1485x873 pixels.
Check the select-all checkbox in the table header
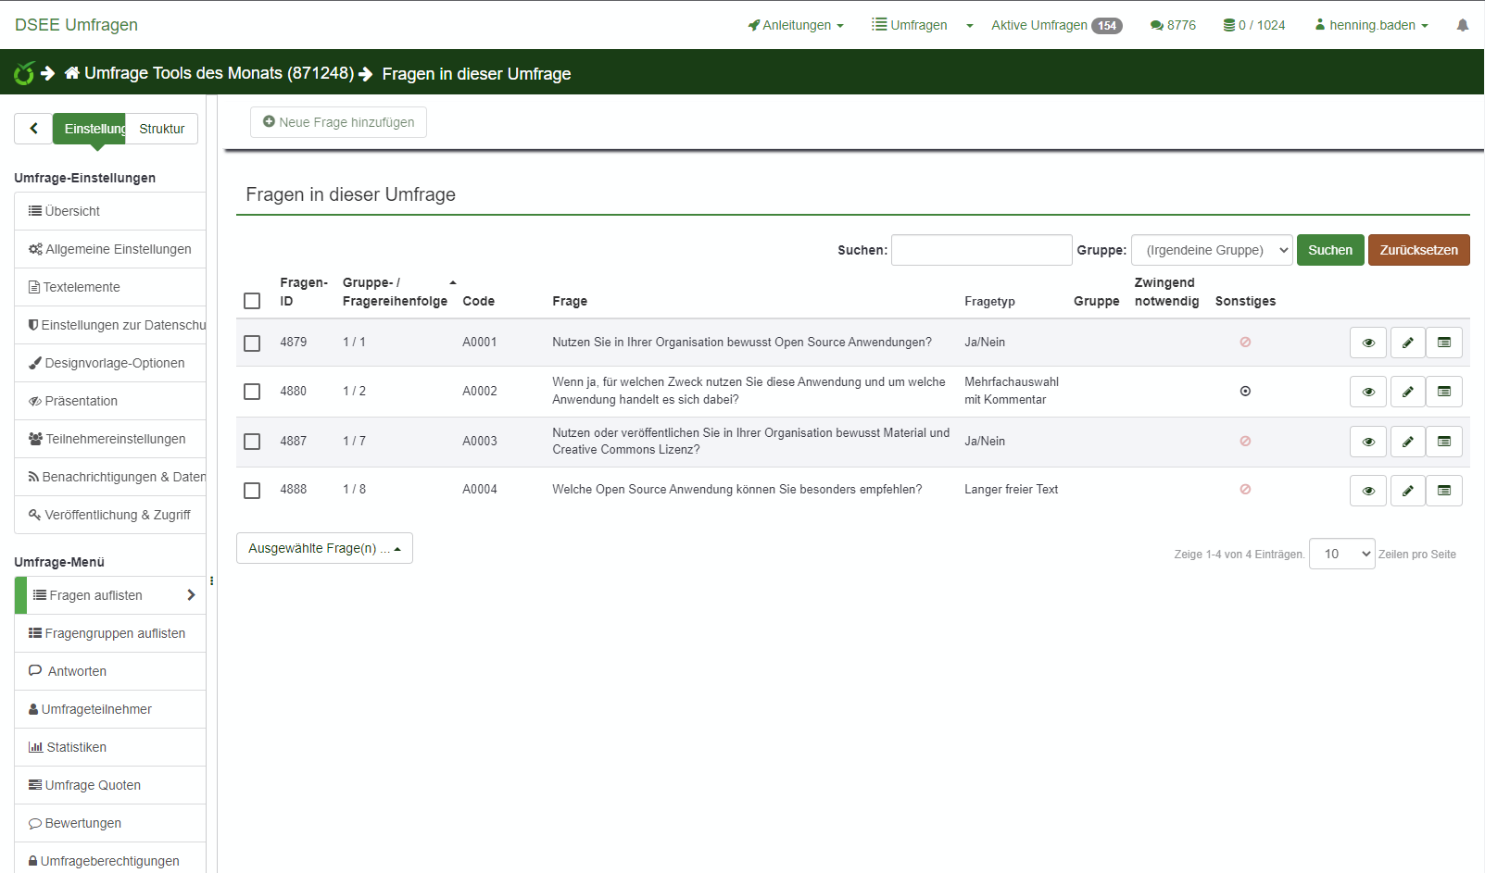click(251, 301)
